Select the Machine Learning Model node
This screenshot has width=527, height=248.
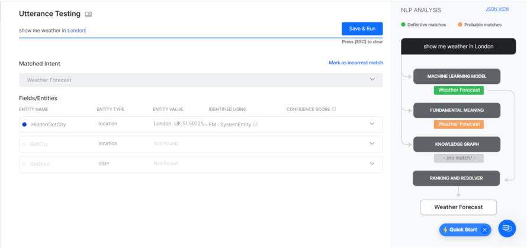[x=457, y=77]
